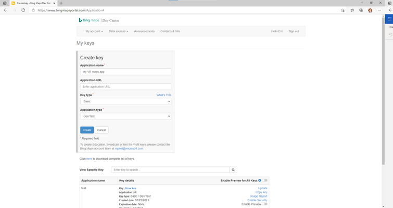Click the Create button
The image size is (393, 208).
point(87,130)
